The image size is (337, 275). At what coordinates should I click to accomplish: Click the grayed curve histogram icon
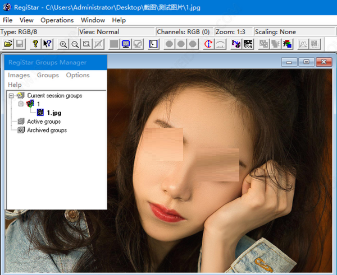[220, 44]
